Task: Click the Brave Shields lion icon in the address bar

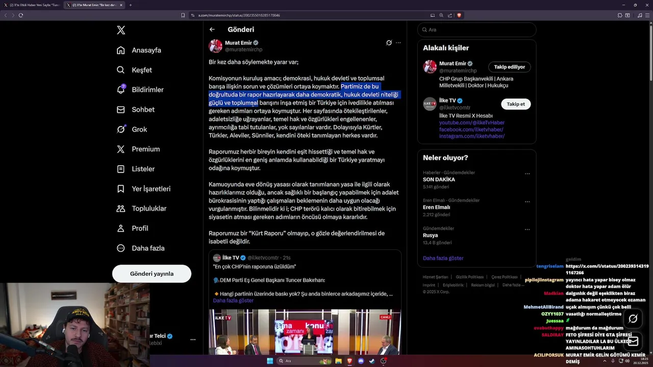Action: (459, 15)
